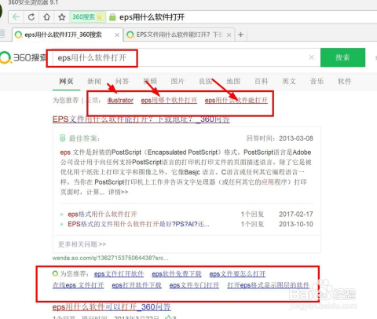Close the eps用什么软件打开_360搜索 tab
The width and height of the screenshot is (377, 319).
[x=117, y=35]
